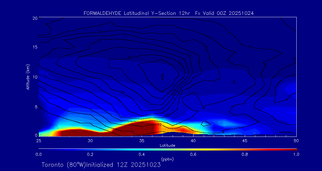The image size is (322, 171).
Task: Click the colorbar's 0.4 tick label
Action: pos(142,154)
